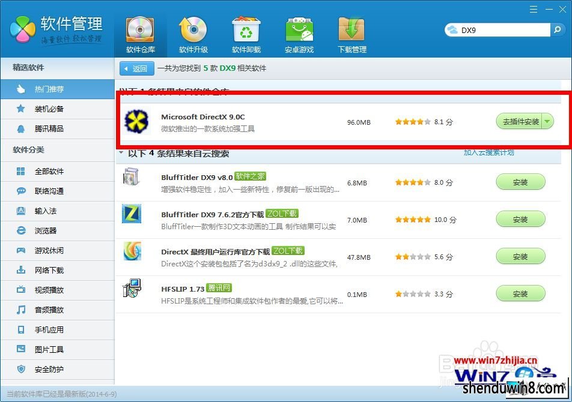Open the 联络沟通 category

tap(57, 191)
